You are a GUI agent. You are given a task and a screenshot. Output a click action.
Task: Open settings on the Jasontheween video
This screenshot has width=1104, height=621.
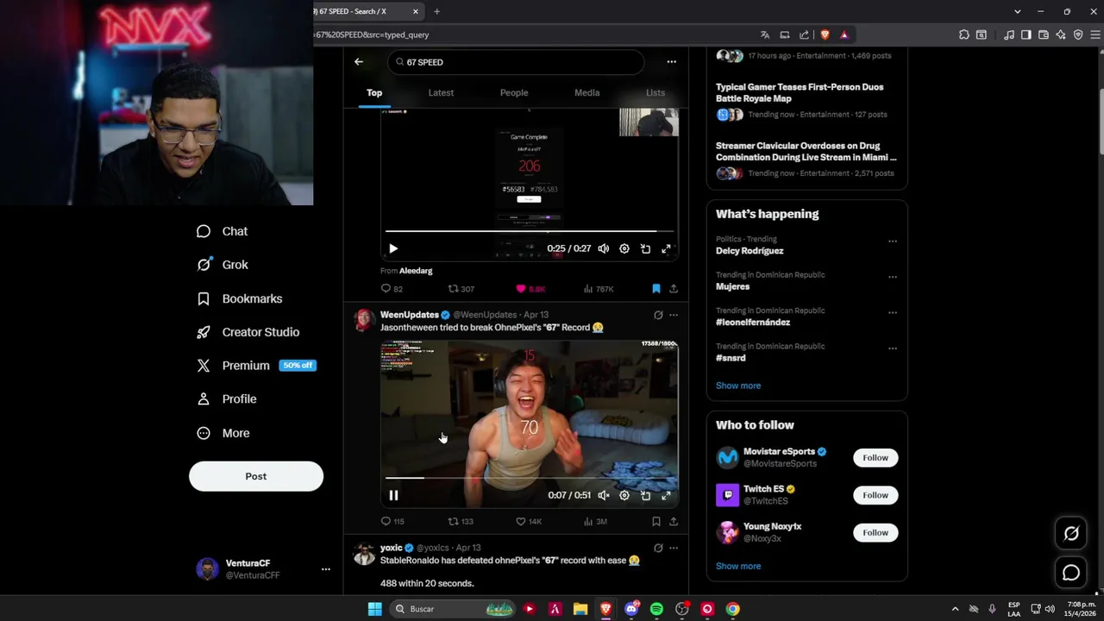coord(624,495)
